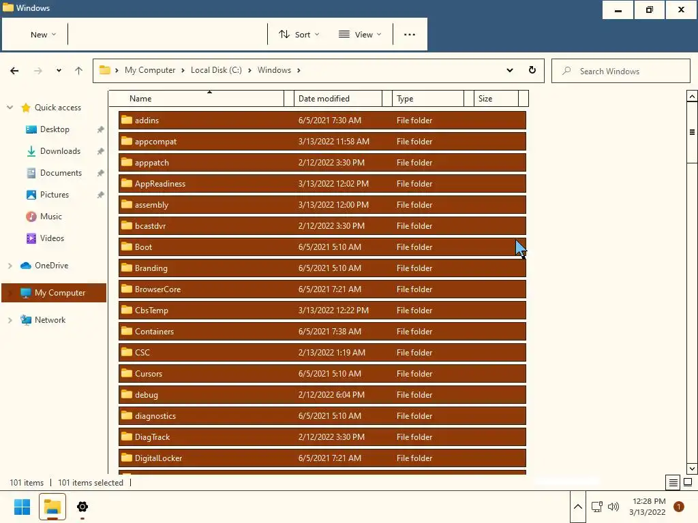Select the Boot folder icon
Screen dimensions: 698x523
[127, 247]
